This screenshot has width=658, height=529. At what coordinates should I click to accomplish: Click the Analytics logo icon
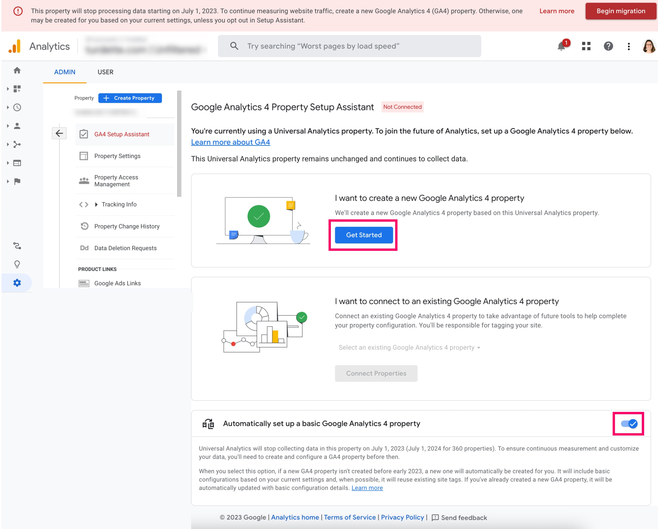[14, 46]
